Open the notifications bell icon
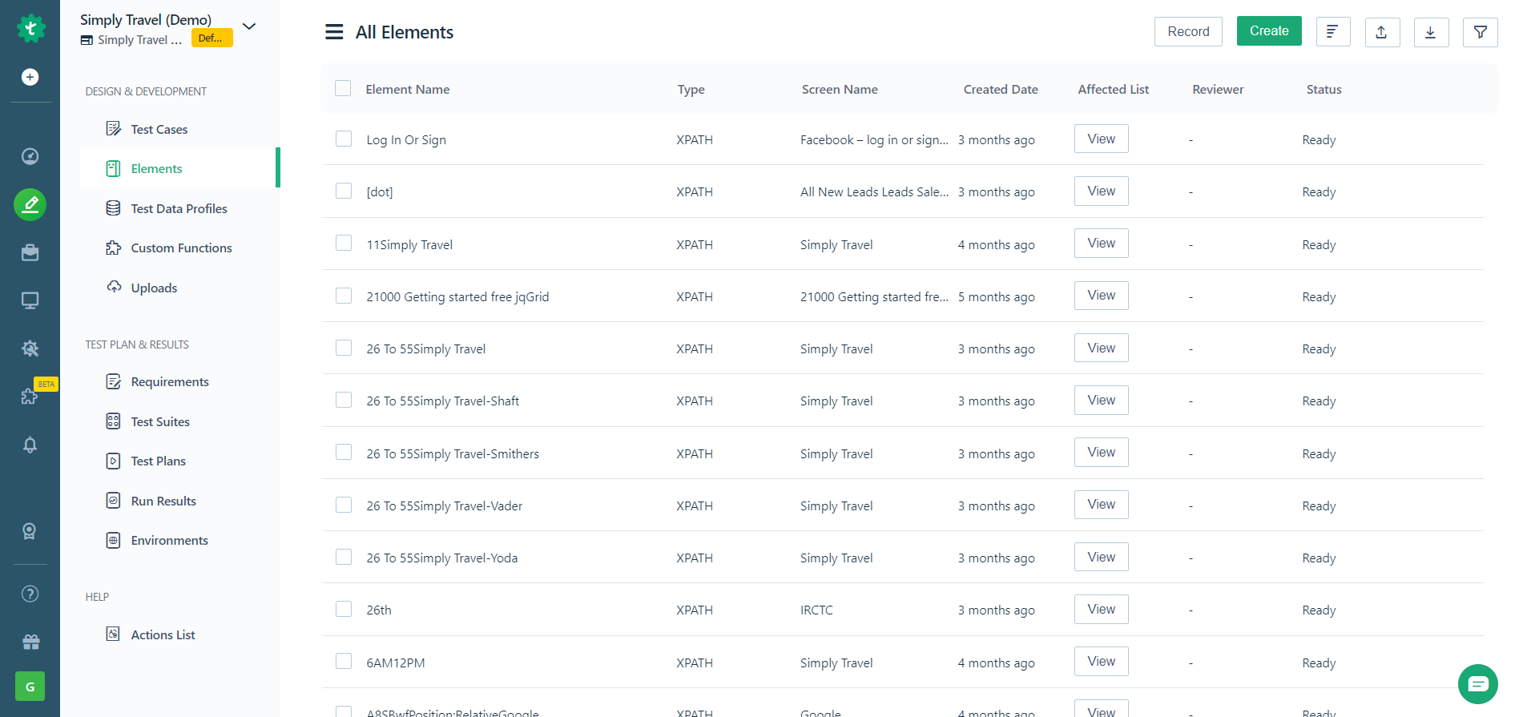 (30, 445)
